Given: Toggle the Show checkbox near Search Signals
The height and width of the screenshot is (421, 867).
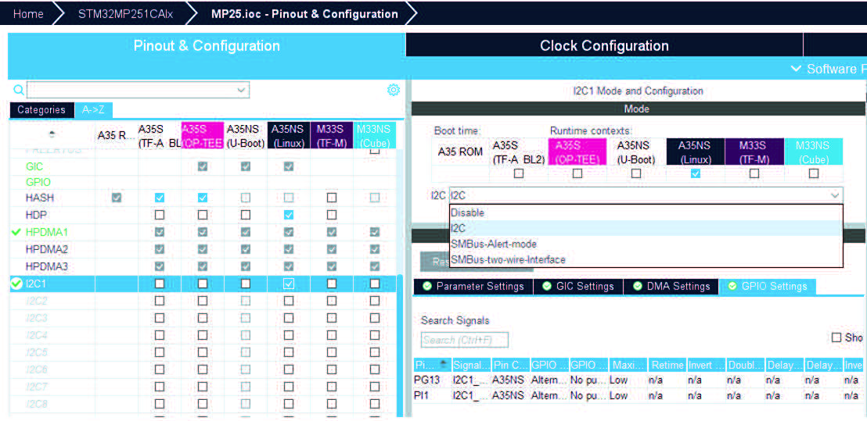Looking at the screenshot, I should tap(836, 337).
